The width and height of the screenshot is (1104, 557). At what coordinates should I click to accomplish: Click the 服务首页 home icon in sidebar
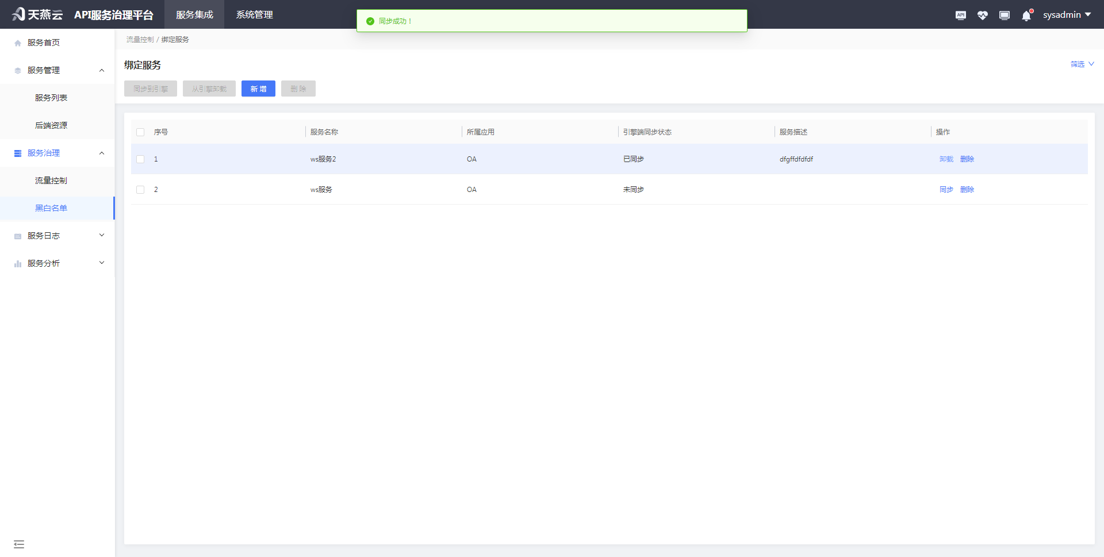(x=17, y=42)
